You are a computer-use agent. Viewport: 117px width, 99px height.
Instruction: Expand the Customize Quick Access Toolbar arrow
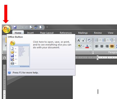tap(47, 27)
